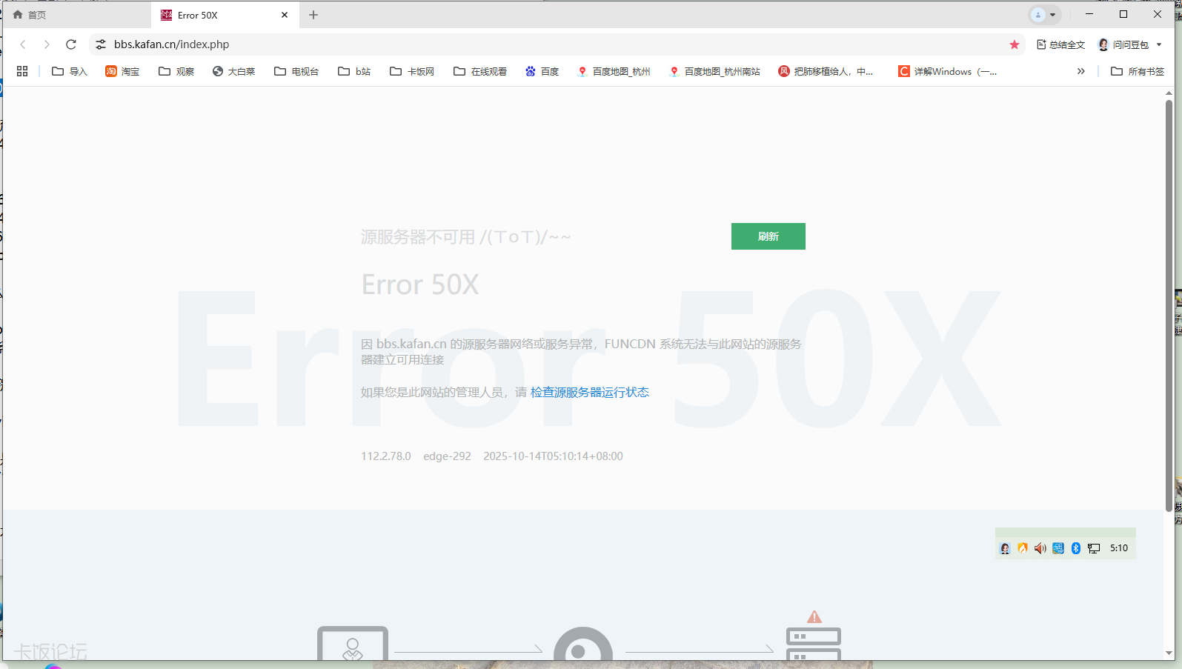
Task: Click the 检查源服务器运行状态 link
Action: (x=589, y=392)
